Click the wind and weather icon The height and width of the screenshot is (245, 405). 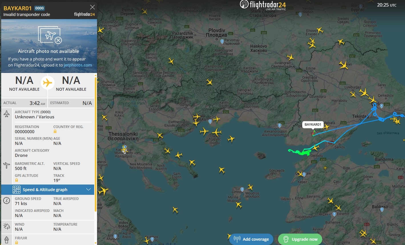point(7,226)
